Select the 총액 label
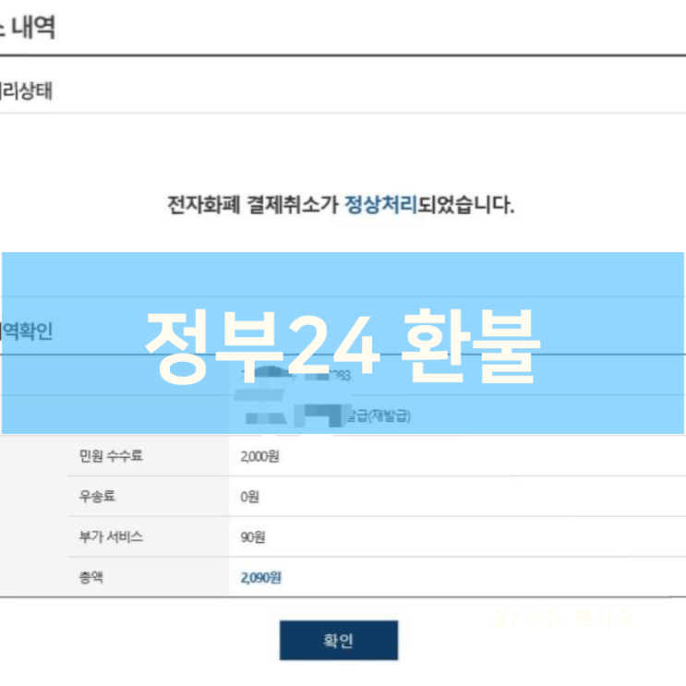The image size is (686, 686). 91,577
